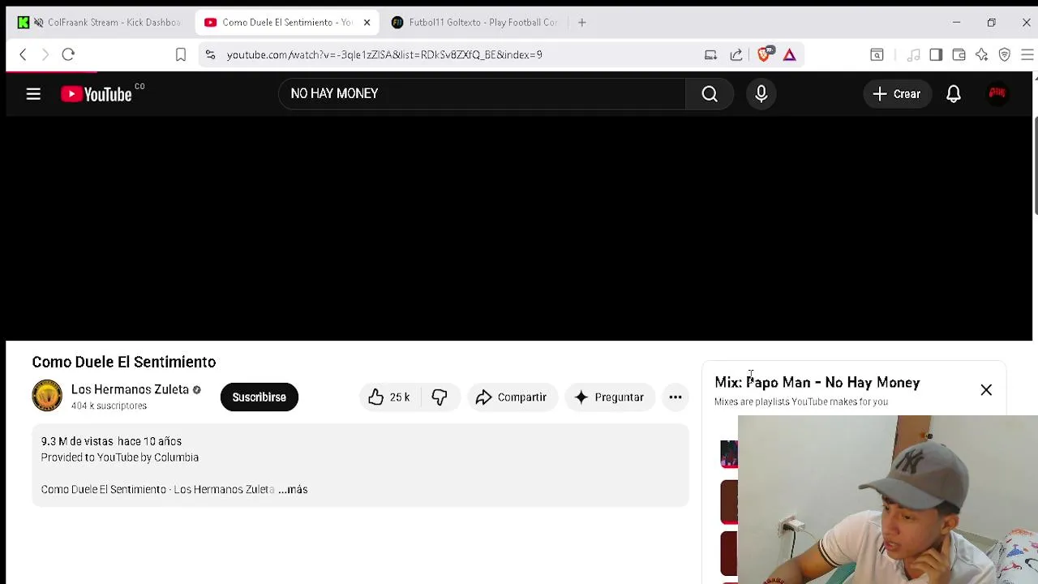Image resolution: width=1038 pixels, height=584 pixels.
Task: Open the YouTube hamburger guide menu
Action: (33, 94)
